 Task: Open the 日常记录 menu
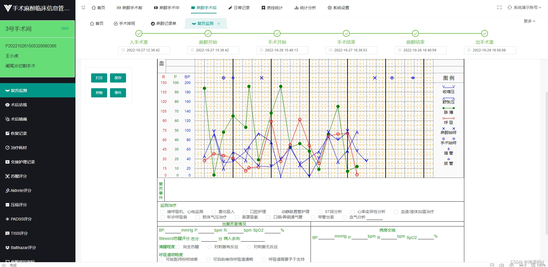(239, 8)
